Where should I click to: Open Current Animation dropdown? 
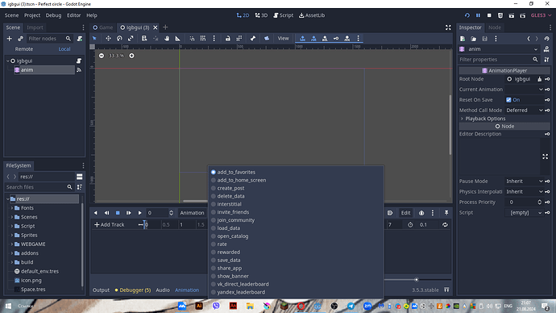tap(524, 90)
